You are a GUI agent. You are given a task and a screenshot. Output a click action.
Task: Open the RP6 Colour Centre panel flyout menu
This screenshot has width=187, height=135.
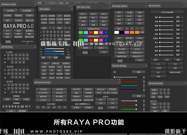click(110, 7)
